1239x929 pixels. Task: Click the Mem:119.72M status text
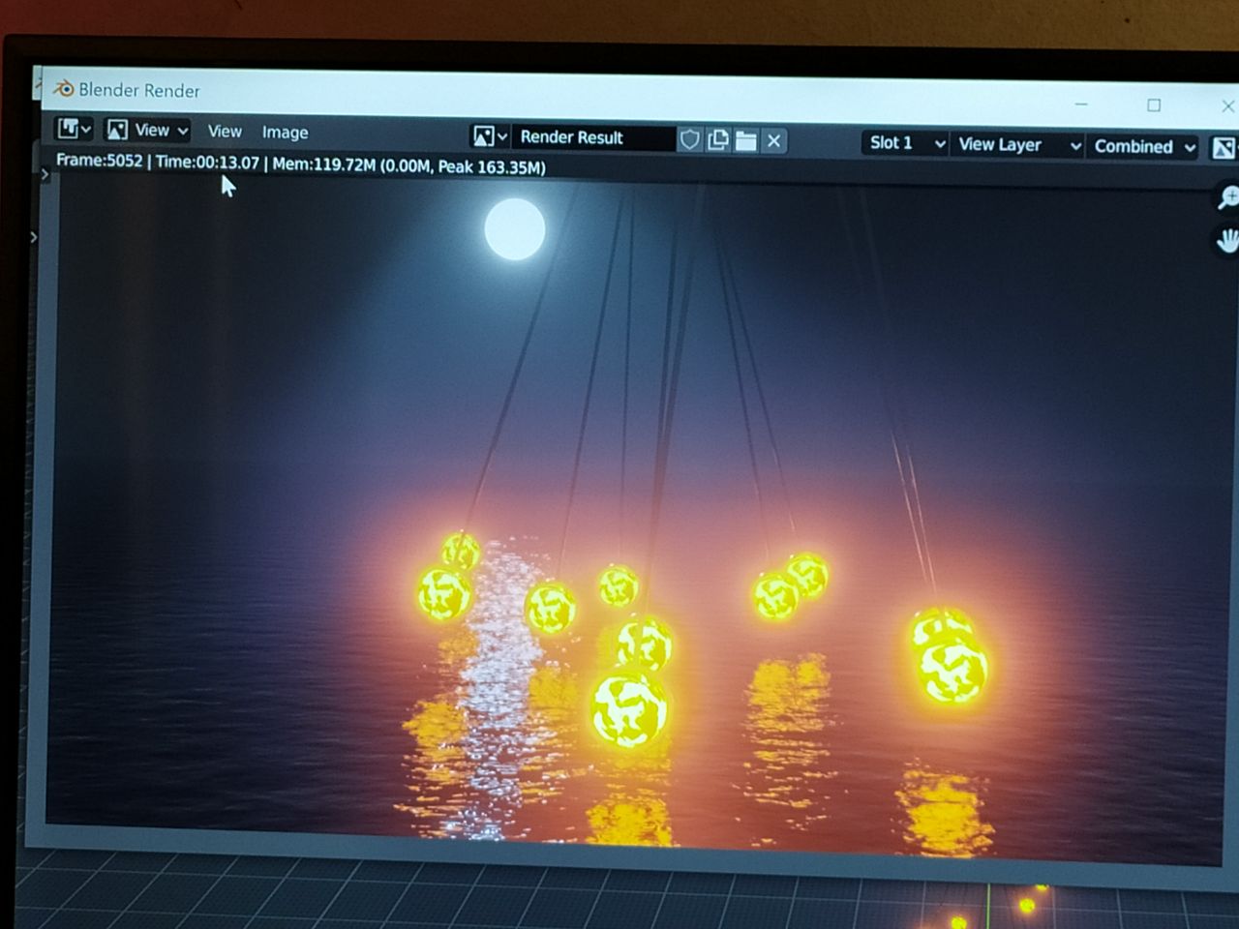pyautogui.click(x=323, y=165)
